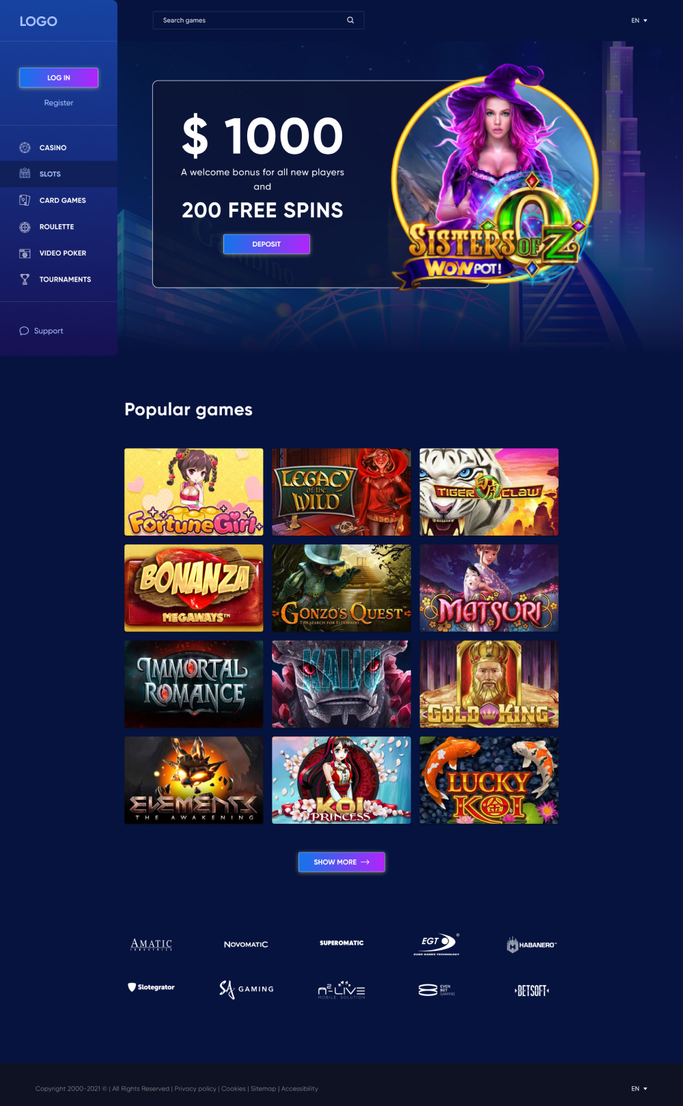Open the Bonanza Megaways game thumbnail
Viewport: 683px width, 1106px height.
[194, 588]
